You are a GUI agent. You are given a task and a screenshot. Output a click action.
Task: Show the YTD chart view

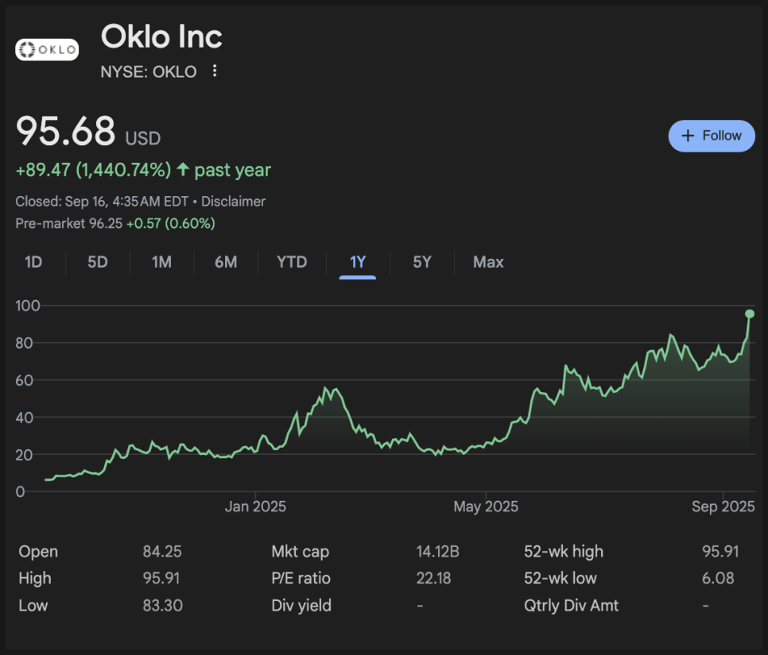(292, 262)
